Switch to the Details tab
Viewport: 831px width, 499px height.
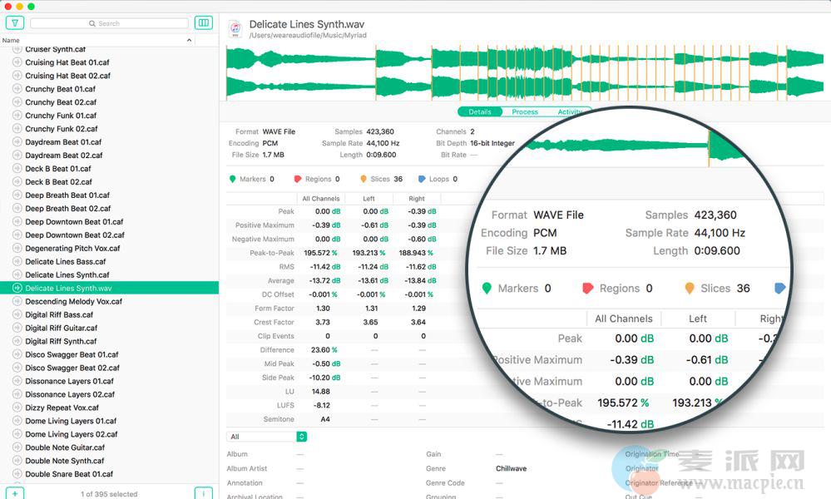[x=480, y=111]
